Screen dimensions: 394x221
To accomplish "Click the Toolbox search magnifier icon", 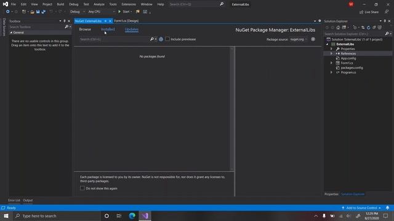I will 66,27.
